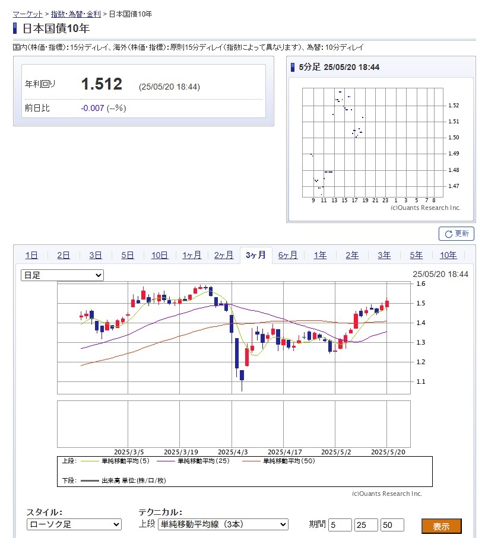The height and width of the screenshot is (538, 485).
Task: Click the 期間 field showing 50
Action: 392,525
